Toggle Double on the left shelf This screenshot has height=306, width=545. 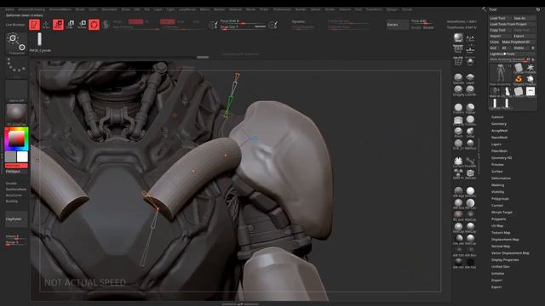[x=11, y=184]
